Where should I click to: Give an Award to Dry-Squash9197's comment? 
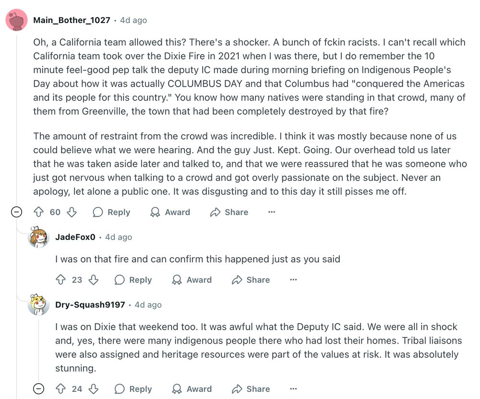click(192, 389)
